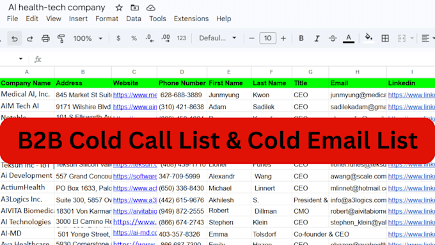Open the Help menu
The height and width of the screenshot is (245, 435).
pyautogui.click(x=224, y=19)
